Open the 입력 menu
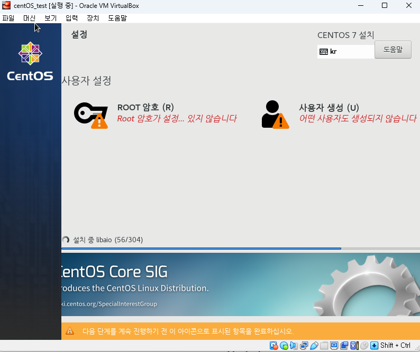This screenshot has height=352, width=420. [72, 18]
